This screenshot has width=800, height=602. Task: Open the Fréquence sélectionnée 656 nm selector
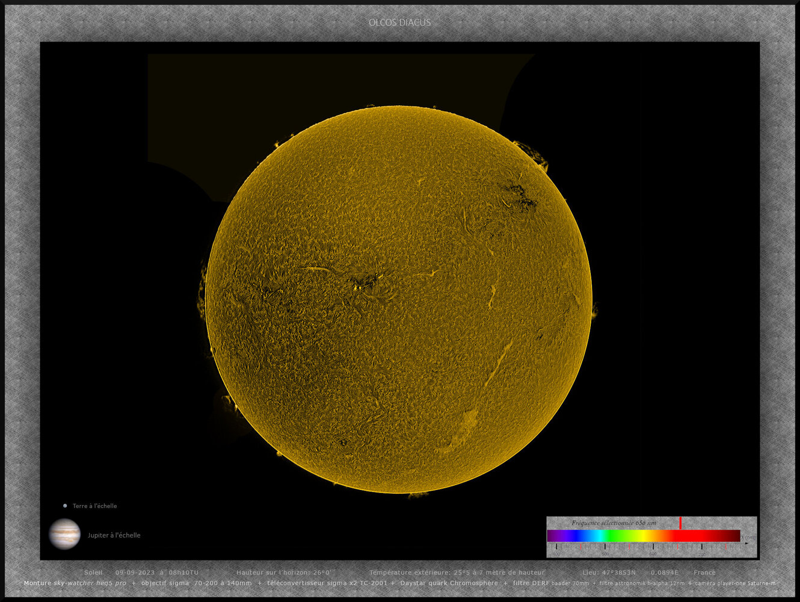[615, 522]
